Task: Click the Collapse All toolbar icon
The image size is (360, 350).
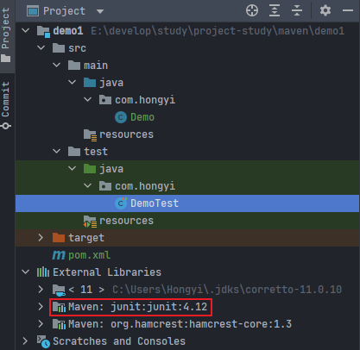Action: (297, 11)
